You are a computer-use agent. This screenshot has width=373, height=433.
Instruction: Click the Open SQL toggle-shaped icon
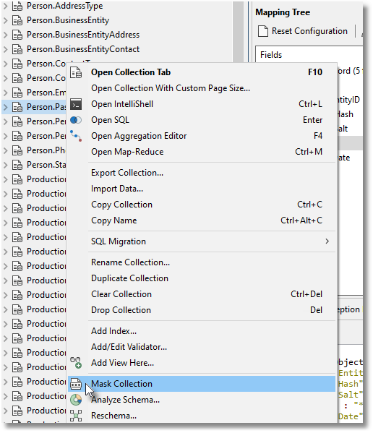coord(76,120)
